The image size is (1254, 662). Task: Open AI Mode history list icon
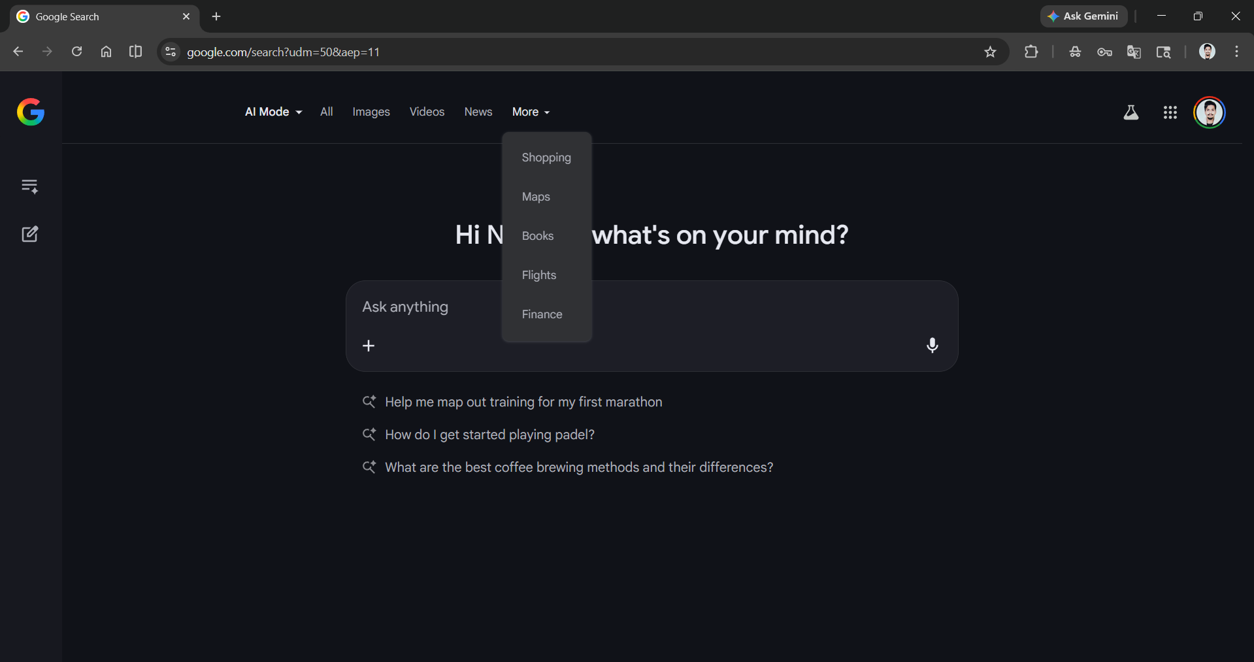30,186
